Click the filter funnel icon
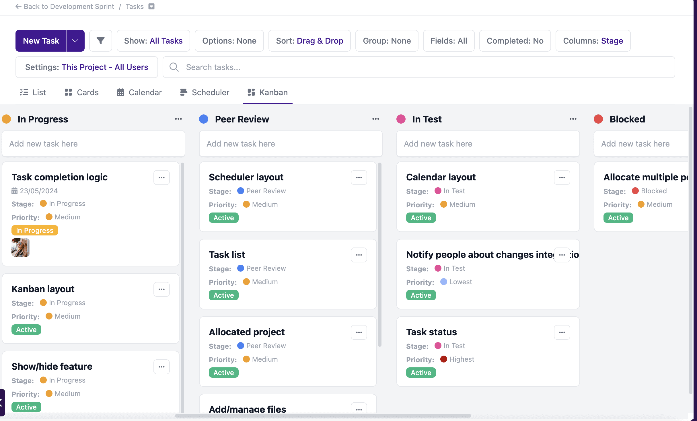Image resolution: width=697 pixels, height=421 pixels. pyautogui.click(x=100, y=41)
